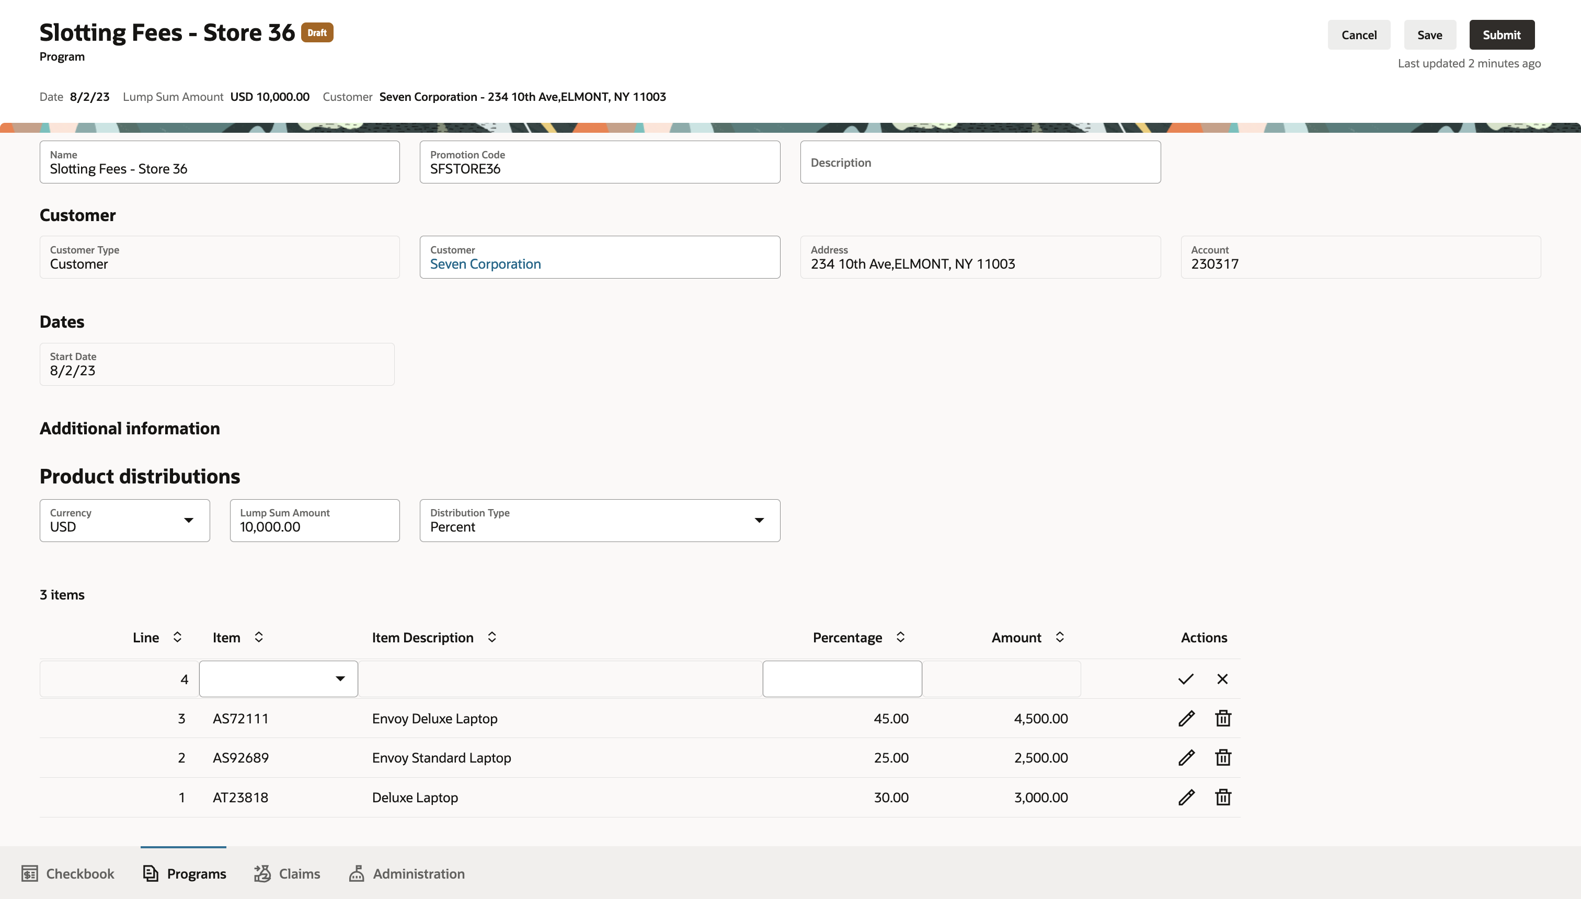Focus the Description field
Image resolution: width=1581 pixels, height=899 pixels.
980,162
